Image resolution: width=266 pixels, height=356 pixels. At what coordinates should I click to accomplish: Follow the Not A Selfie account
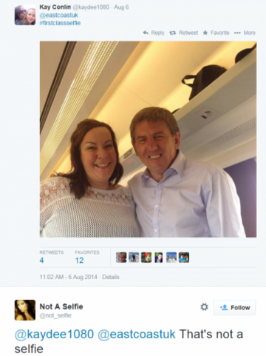click(x=235, y=307)
